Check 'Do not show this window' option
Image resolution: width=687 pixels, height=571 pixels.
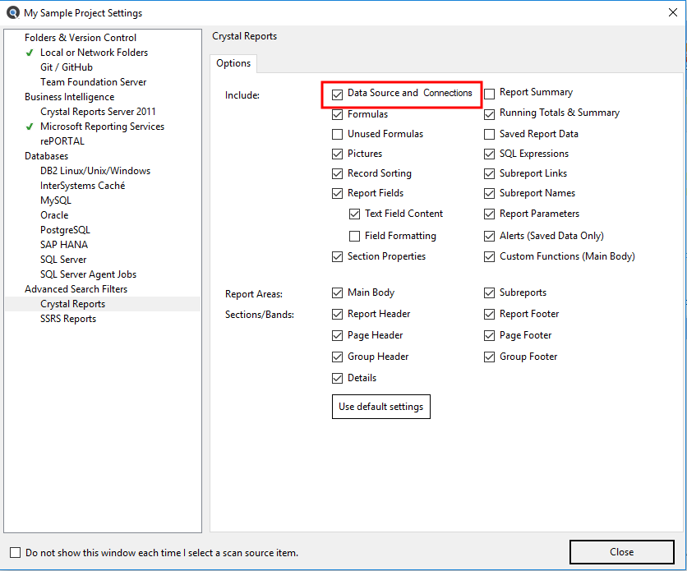click(16, 553)
